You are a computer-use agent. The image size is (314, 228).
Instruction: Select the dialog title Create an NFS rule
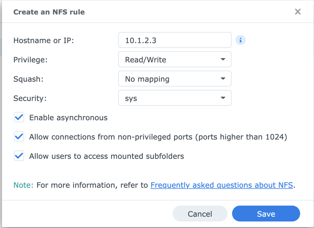pos(49,12)
